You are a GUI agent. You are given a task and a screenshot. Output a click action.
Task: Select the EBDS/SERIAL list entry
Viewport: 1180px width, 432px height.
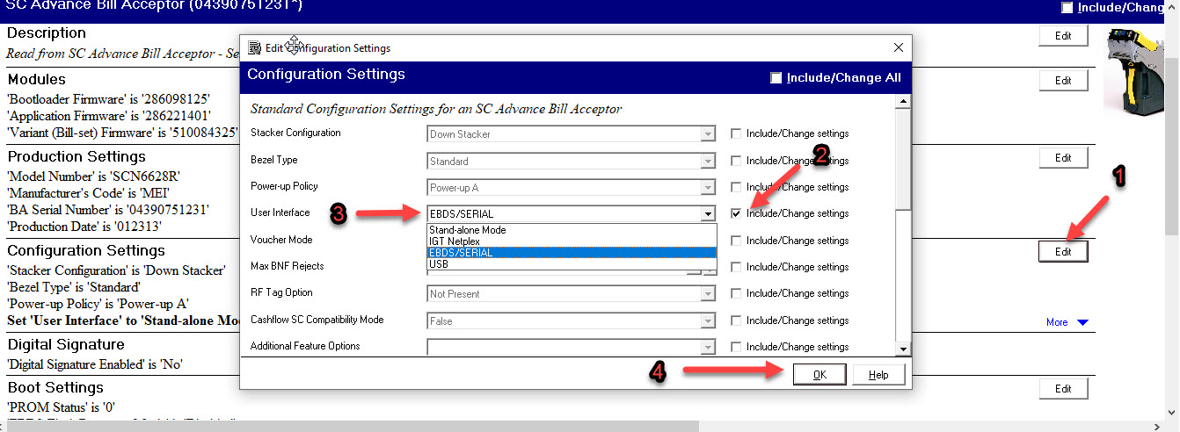(x=461, y=253)
